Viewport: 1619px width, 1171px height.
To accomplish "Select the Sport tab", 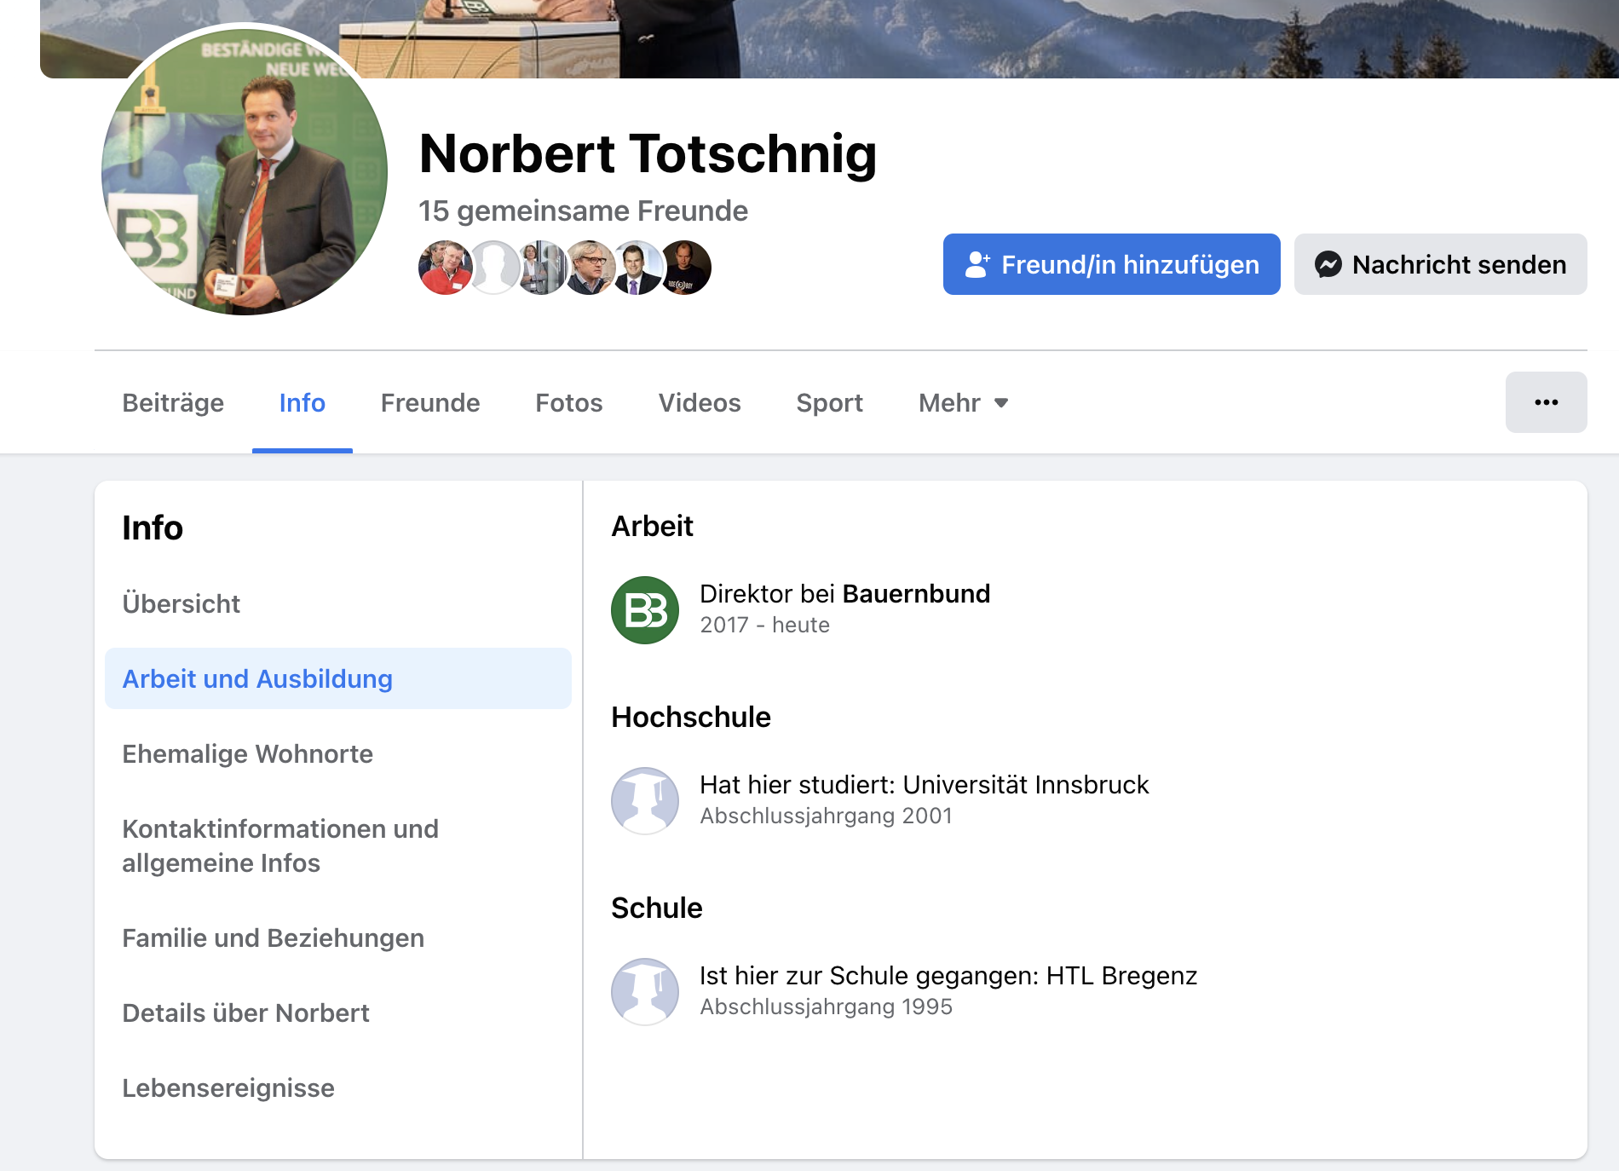I will click(x=829, y=402).
